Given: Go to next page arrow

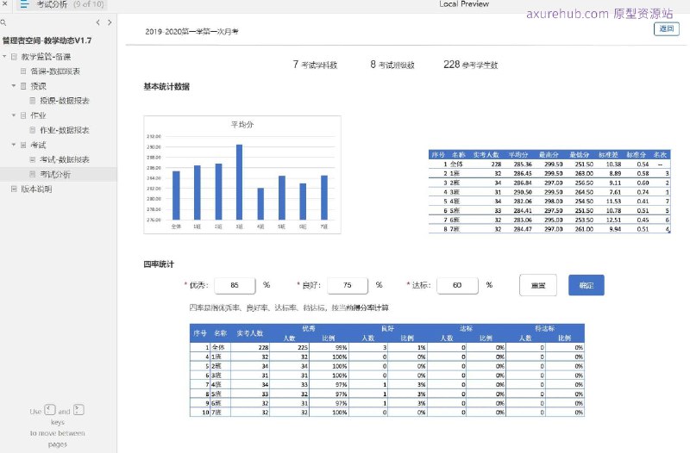Looking at the screenshot, I should point(110,22).
